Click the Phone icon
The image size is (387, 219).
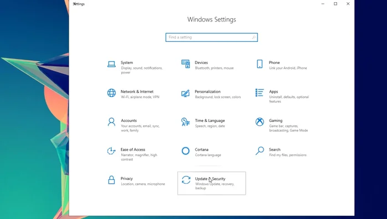[x=260, y=64]
